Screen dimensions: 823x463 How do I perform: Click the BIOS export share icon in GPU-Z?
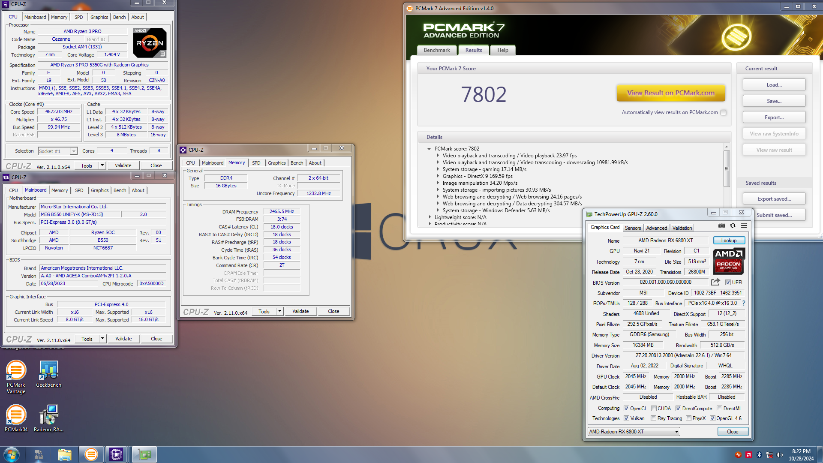(x=715, y=282)
